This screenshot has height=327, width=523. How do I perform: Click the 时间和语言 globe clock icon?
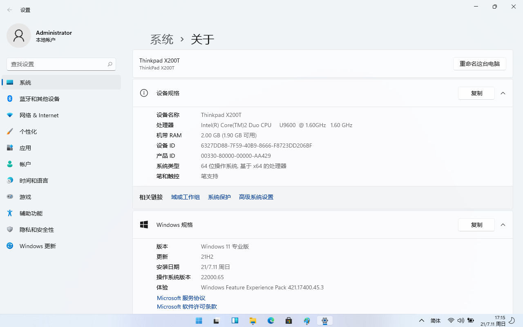(x=10, y=181)
